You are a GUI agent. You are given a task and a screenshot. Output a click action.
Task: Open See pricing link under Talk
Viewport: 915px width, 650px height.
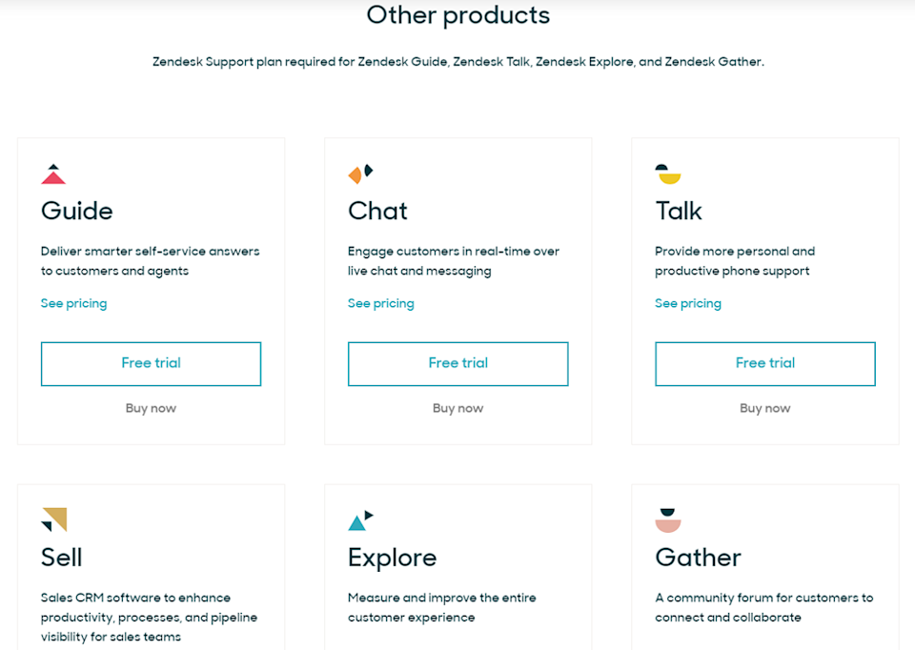[x=687, y=303]
